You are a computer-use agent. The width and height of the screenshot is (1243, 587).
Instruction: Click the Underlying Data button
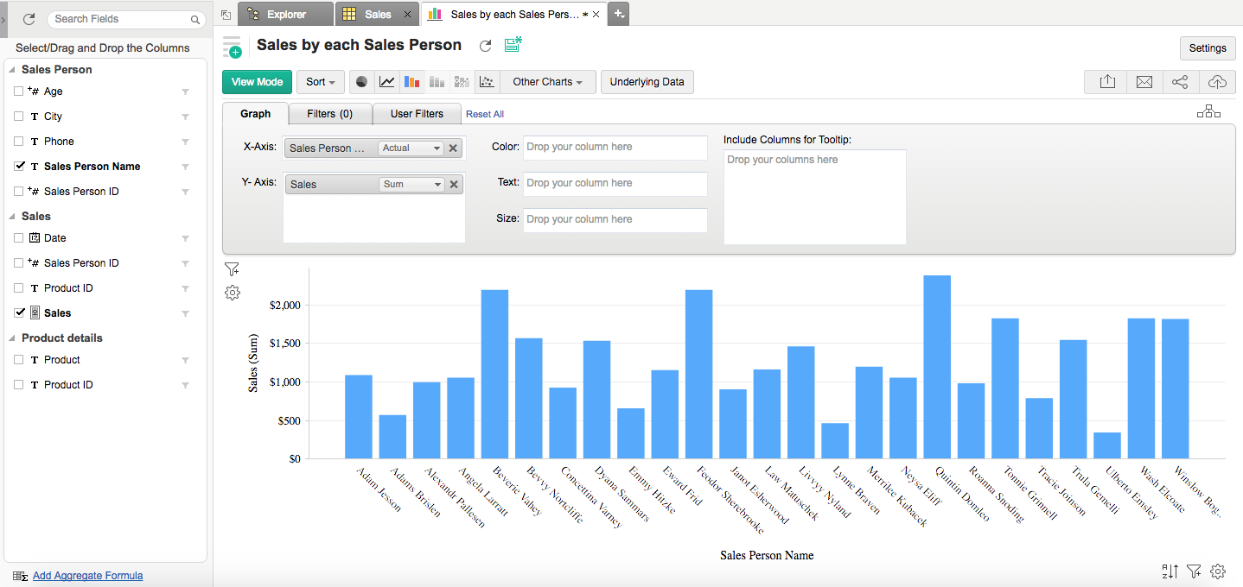(x=647, y=82)
